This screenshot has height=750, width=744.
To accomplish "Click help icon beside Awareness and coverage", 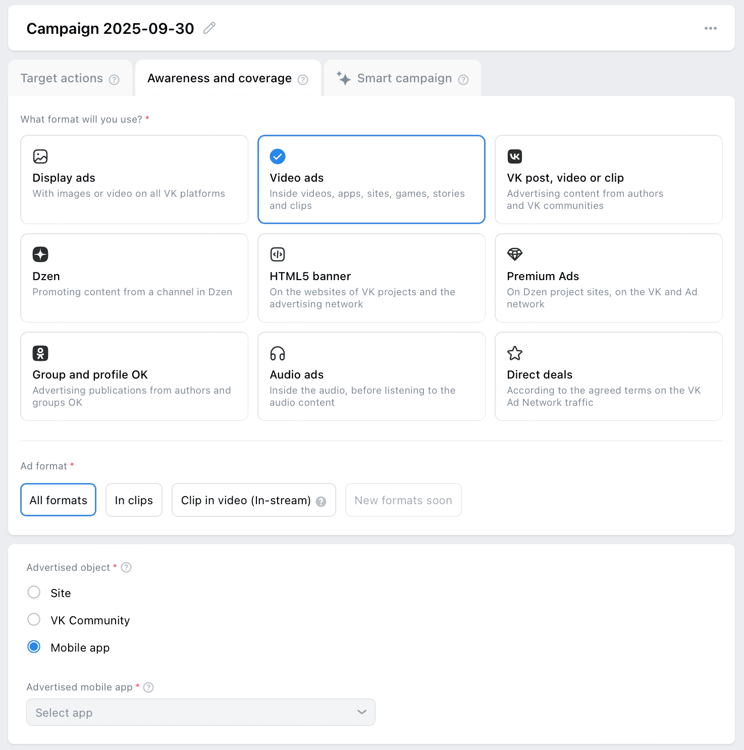I will (303, 79).
